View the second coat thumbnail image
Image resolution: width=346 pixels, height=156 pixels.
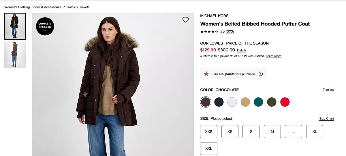[15, 55]
